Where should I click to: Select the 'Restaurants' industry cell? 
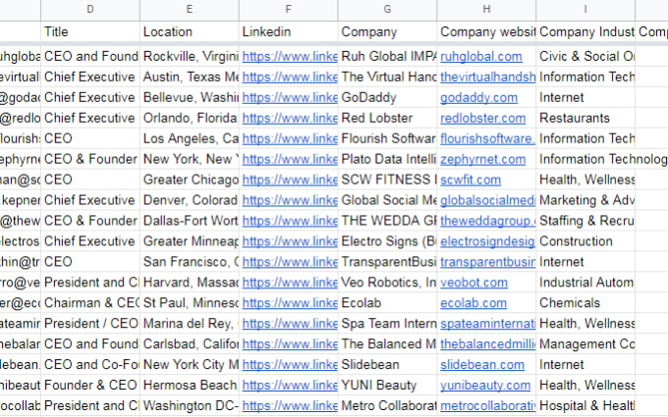[x=585, y=119]
